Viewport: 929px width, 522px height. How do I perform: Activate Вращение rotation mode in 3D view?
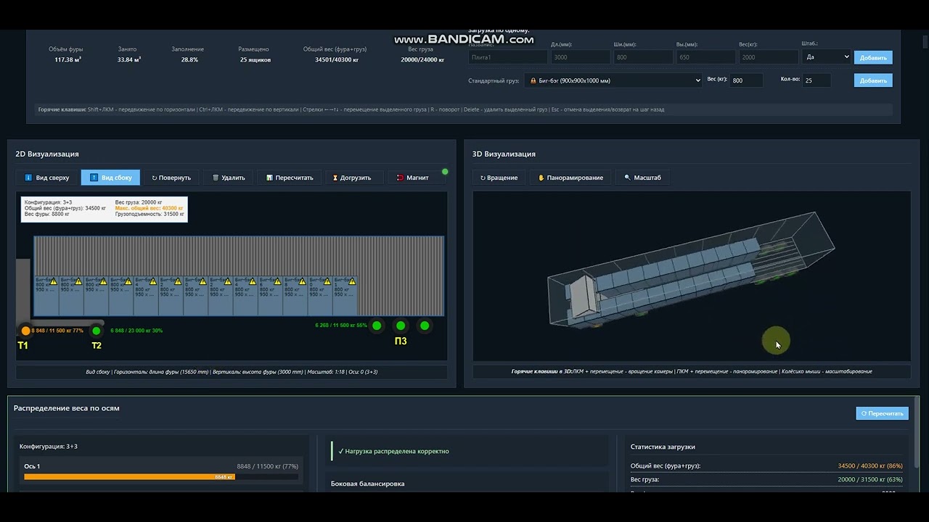(499, 178)
